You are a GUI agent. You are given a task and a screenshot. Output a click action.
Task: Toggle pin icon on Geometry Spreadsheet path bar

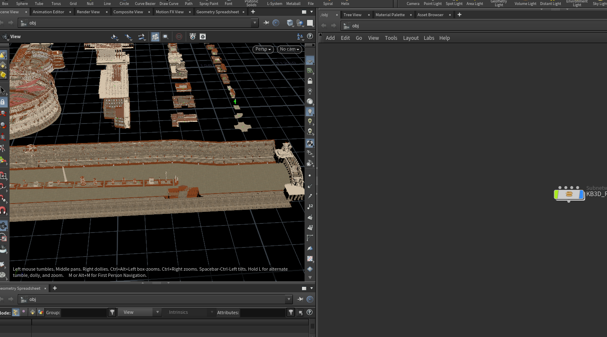(x=300, y=299)
